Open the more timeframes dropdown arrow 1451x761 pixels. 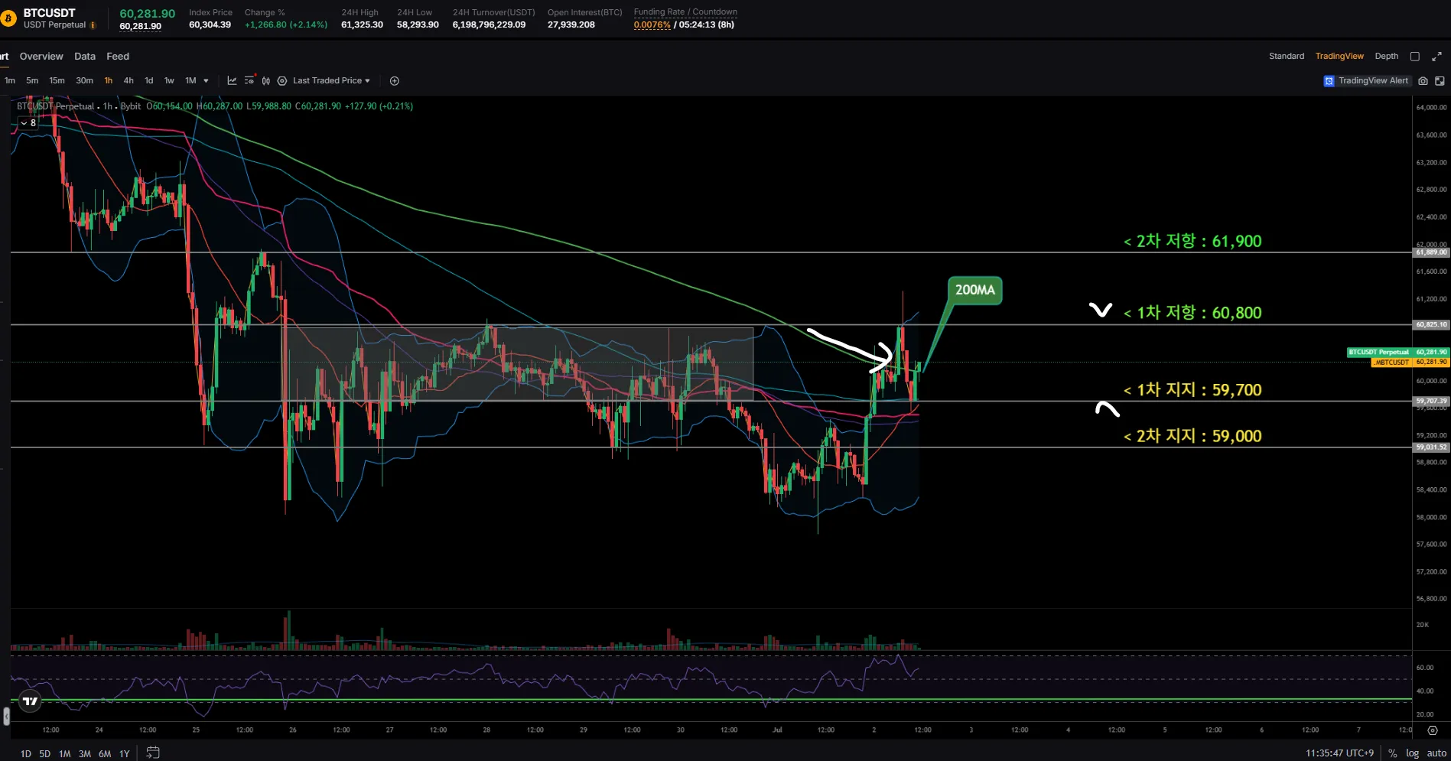coord(206,80)
